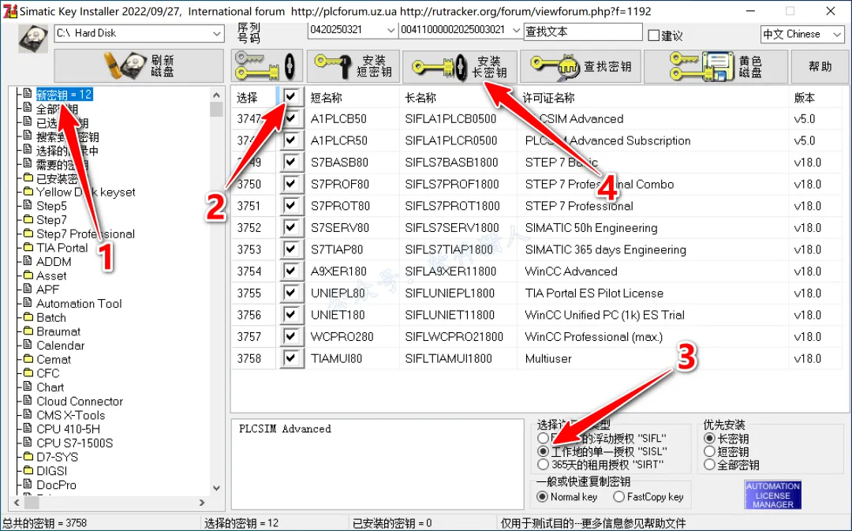Toggle the 建议 checkbox
This screenshot has height=531, width=852.
pyautogui.click(x=654, y=36)
